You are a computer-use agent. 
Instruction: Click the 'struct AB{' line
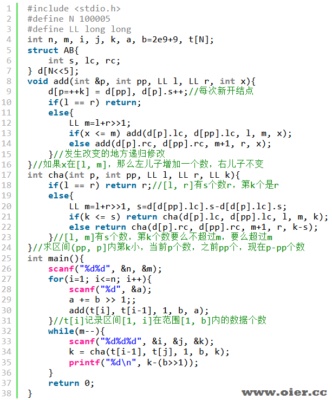[x=53, y=50]
